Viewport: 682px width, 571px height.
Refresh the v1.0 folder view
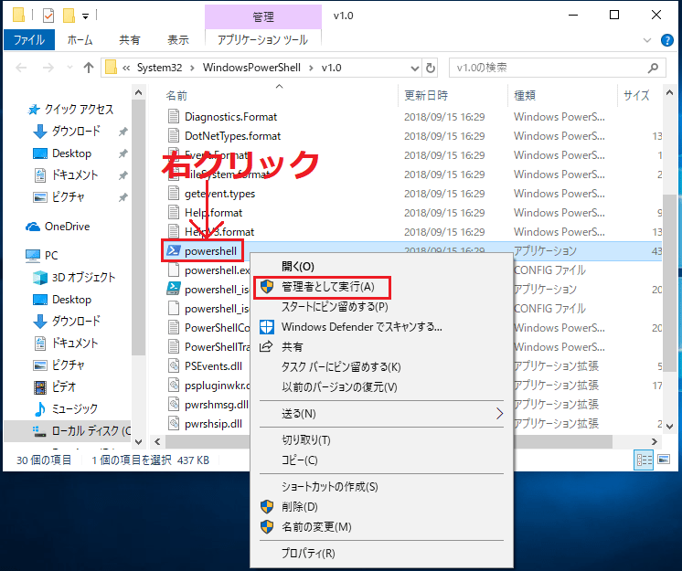coord(431,69)
